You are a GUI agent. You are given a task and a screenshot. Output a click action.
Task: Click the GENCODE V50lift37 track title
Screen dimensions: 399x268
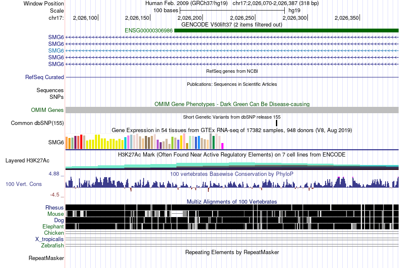click(x=232, y=25)
